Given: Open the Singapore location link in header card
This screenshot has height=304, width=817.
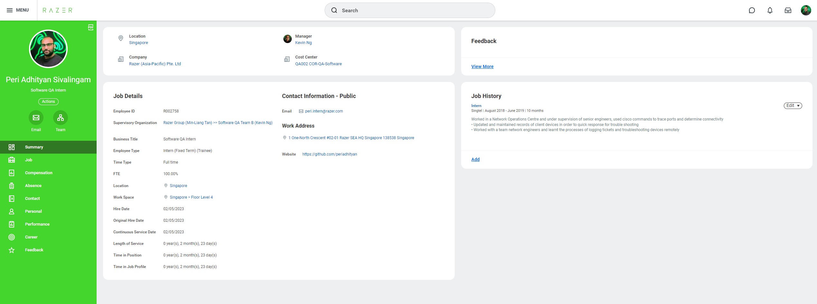Looking at the screenshot, I should click(138, 43).
